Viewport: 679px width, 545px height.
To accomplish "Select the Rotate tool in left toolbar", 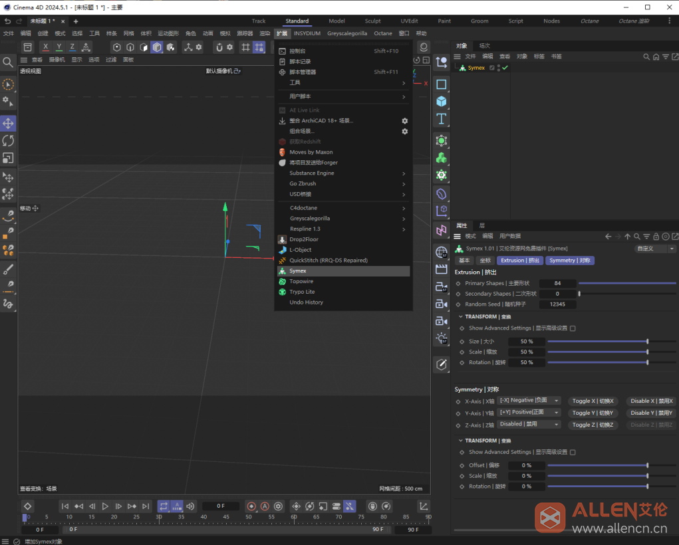I will pos(8,141).
